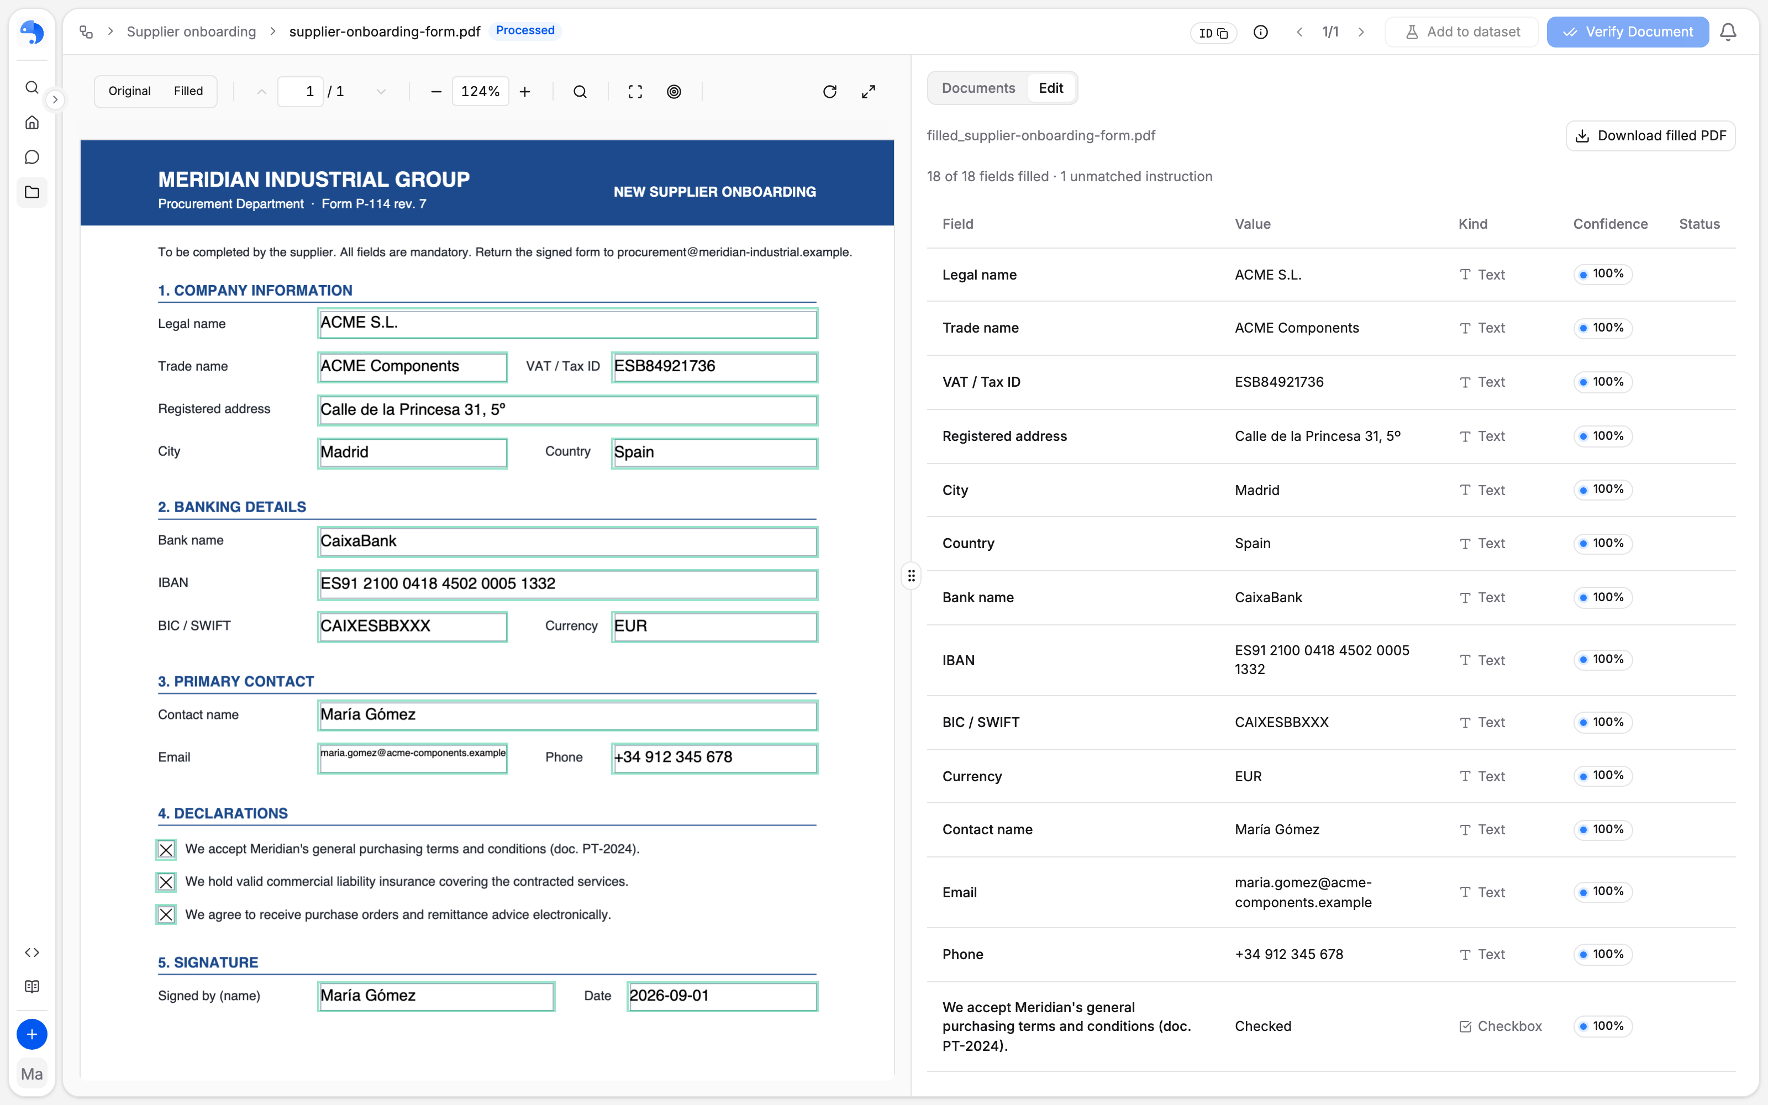Click the Download filled PDF button
1768x1105 pixels.
[1650, 136]
